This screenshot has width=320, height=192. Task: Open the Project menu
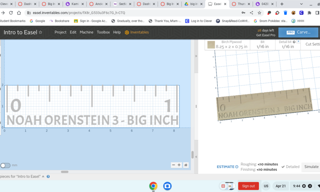pos(60,32)
